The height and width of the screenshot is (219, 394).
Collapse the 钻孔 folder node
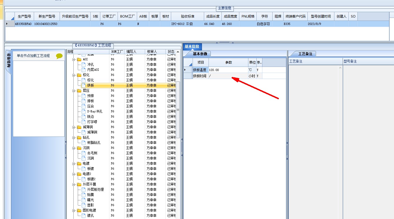(x=74, y=138)
